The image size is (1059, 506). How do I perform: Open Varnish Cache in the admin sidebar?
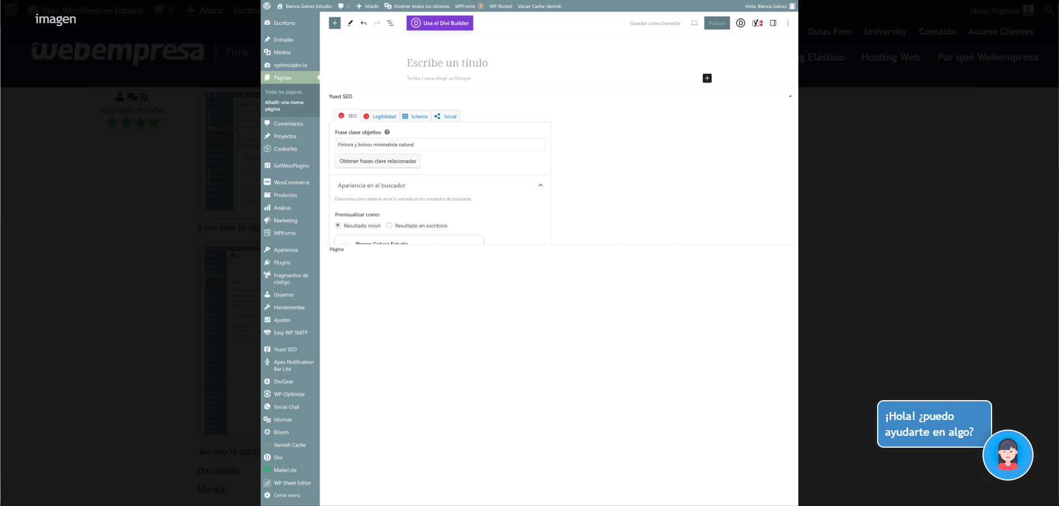click(290, 445)
